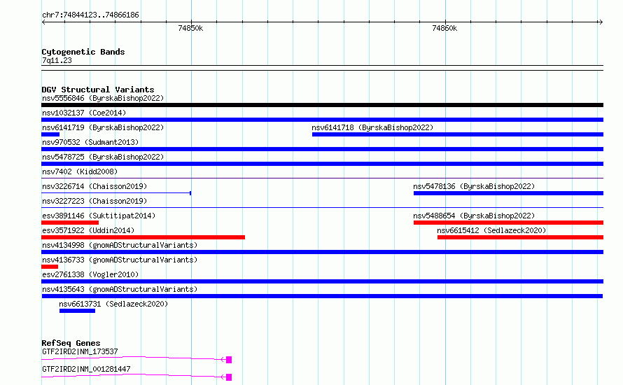
Task: Open gene GTF2IRD2|NM_173537 label
Action: click(x=80, y=351)
